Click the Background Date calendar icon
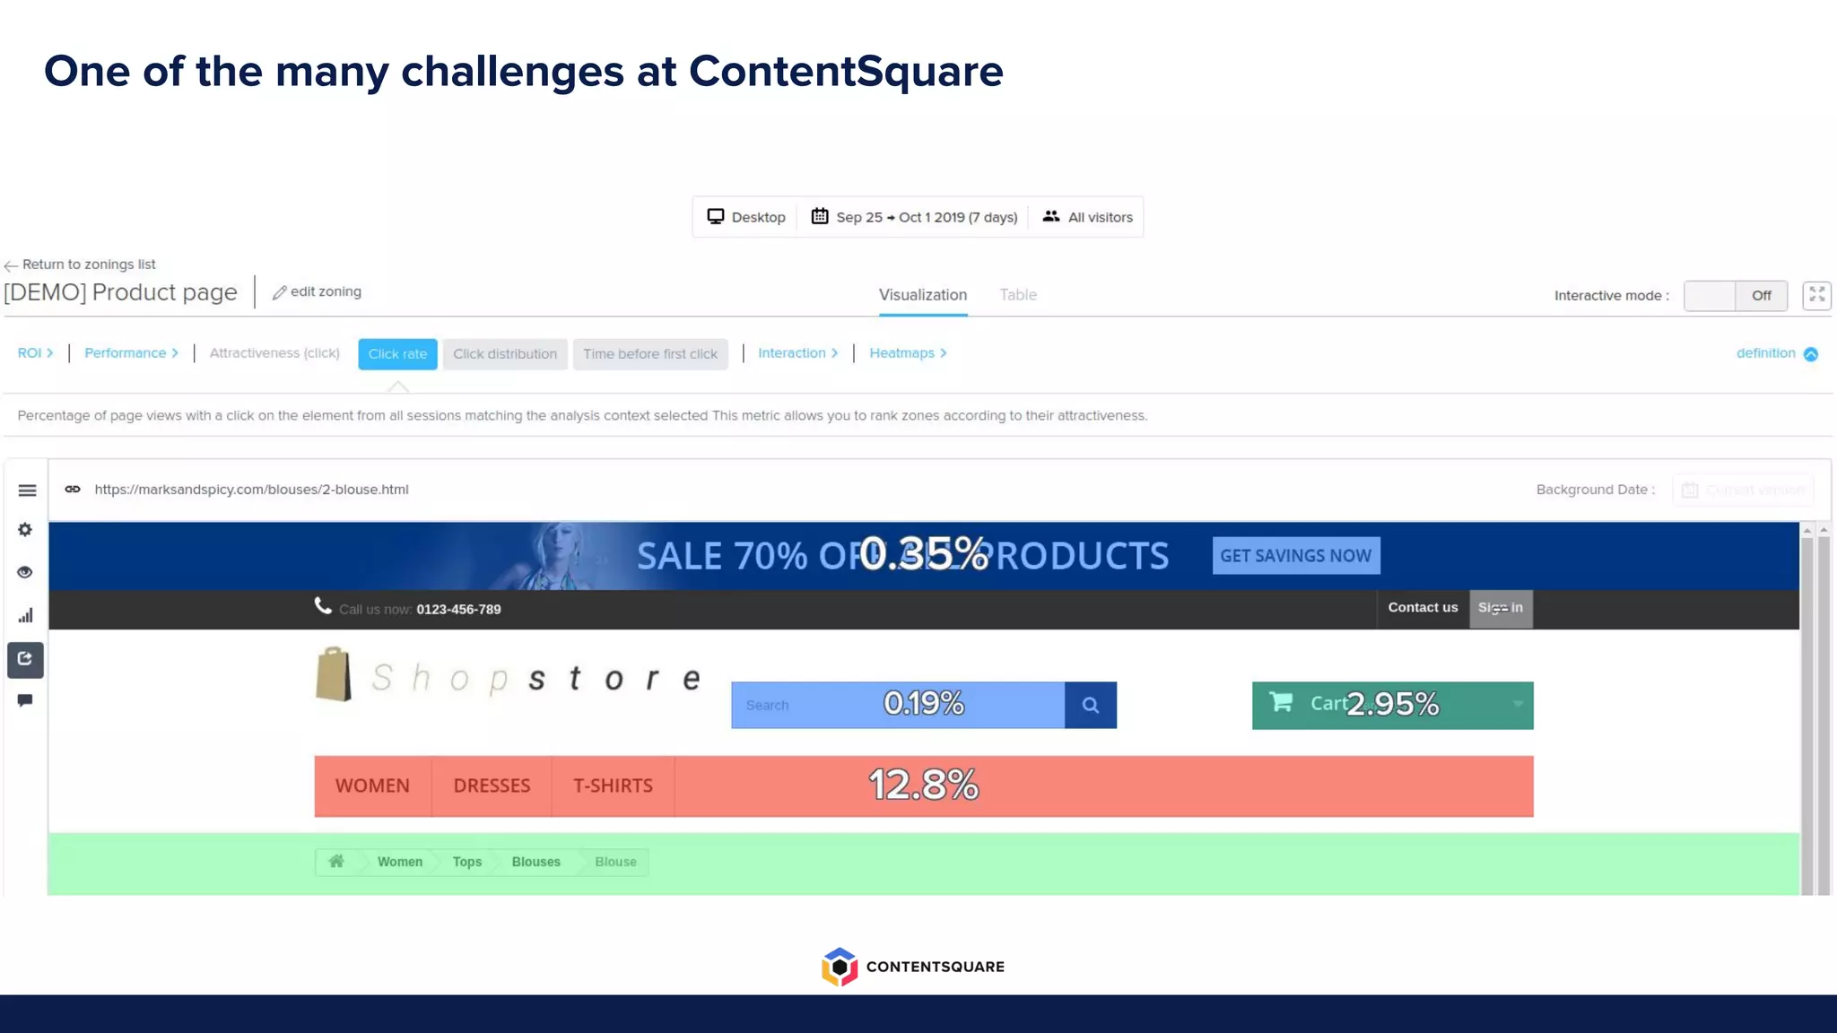1837x1033 pixels. coord(1690,490)
